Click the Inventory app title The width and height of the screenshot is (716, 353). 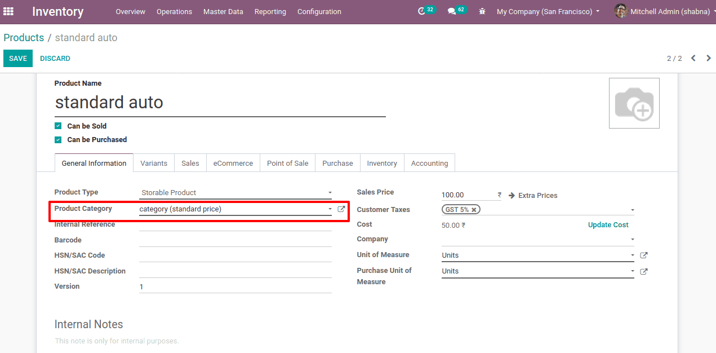click(x=57, y=11)
